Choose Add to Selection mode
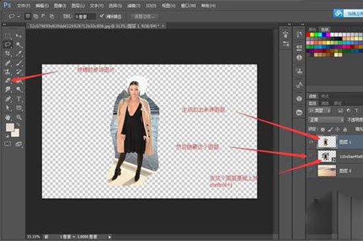 [36, 16]
